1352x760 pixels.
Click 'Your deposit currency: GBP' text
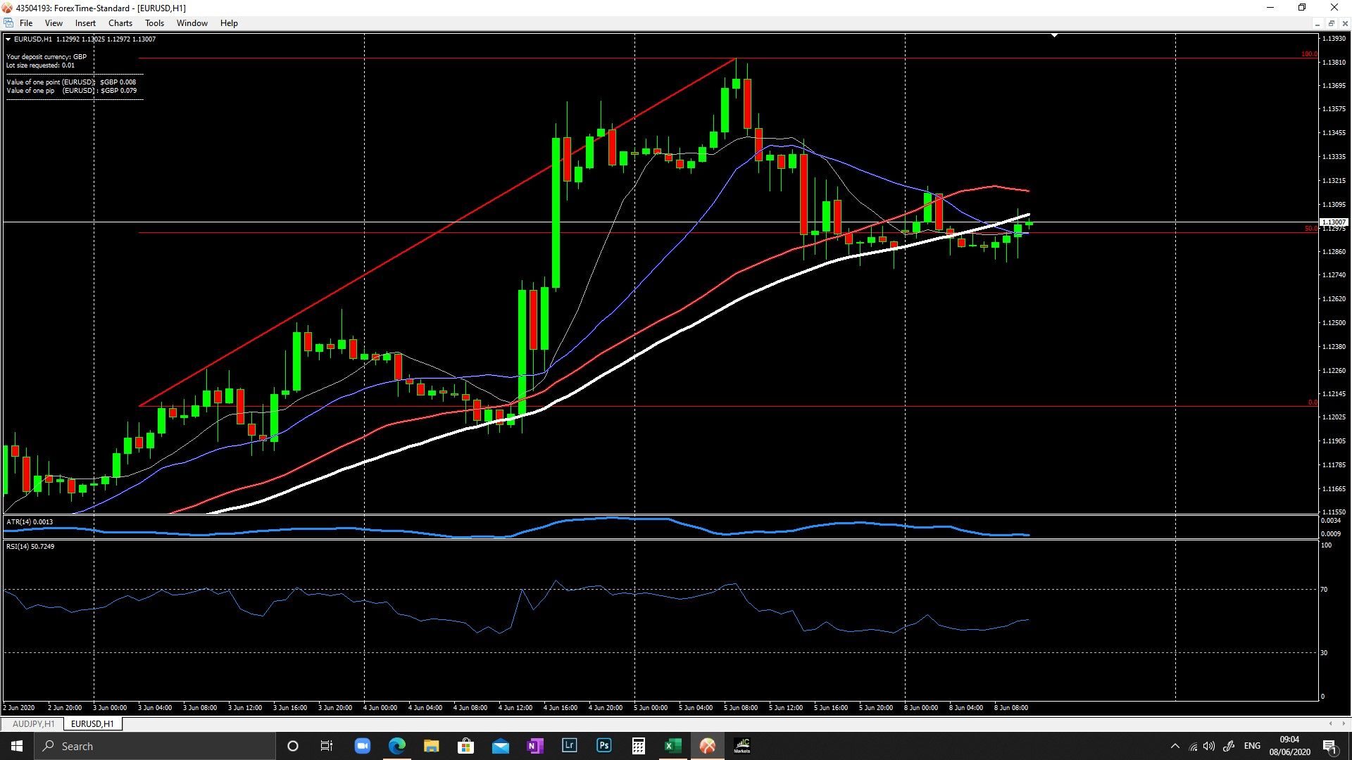coord(46,56)
